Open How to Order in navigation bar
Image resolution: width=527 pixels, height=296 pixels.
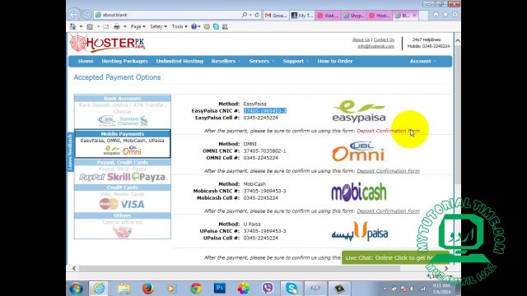pos(335,61)
